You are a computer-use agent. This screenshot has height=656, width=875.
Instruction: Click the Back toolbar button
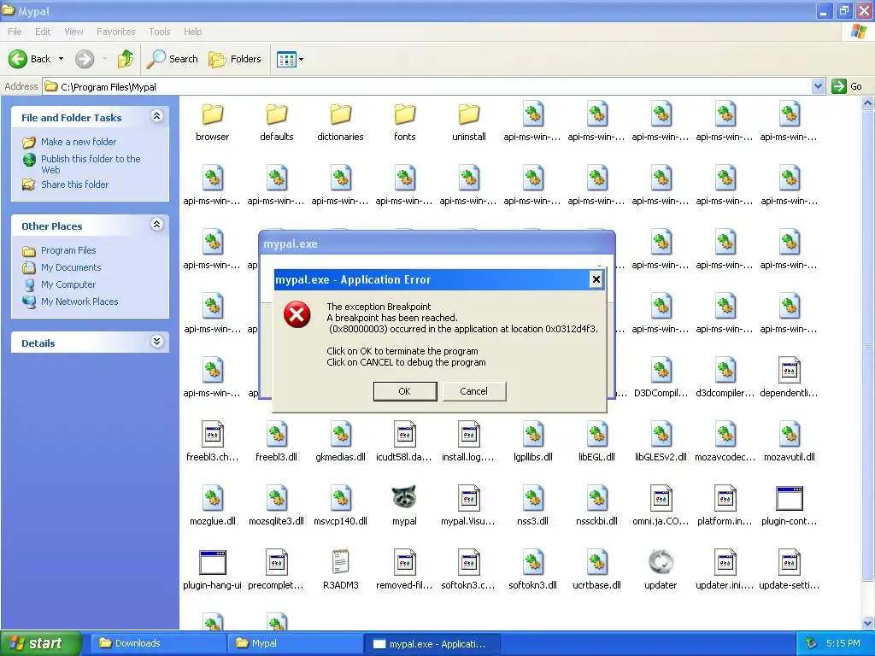(x=30, y=59)
